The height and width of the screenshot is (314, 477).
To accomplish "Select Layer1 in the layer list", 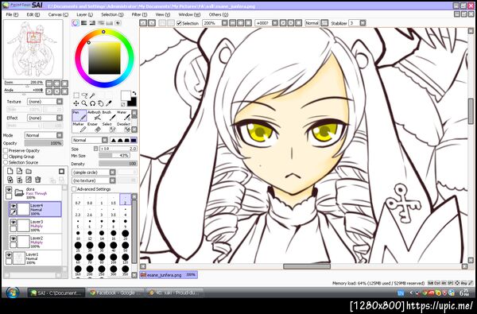I will click(x=33, y=258).
